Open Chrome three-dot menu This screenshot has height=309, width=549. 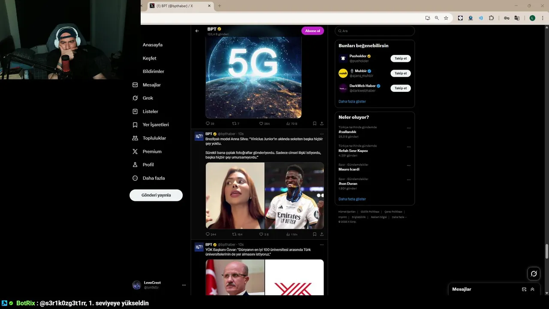coord(543,18)
